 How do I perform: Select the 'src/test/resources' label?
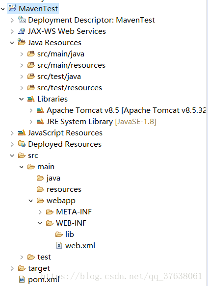[70, 88]
